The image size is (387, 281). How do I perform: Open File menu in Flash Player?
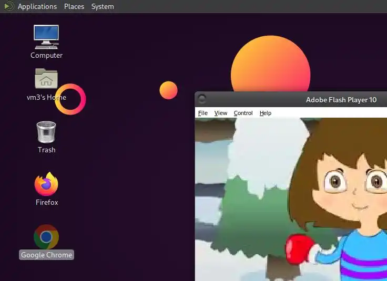tap(203, 113)
